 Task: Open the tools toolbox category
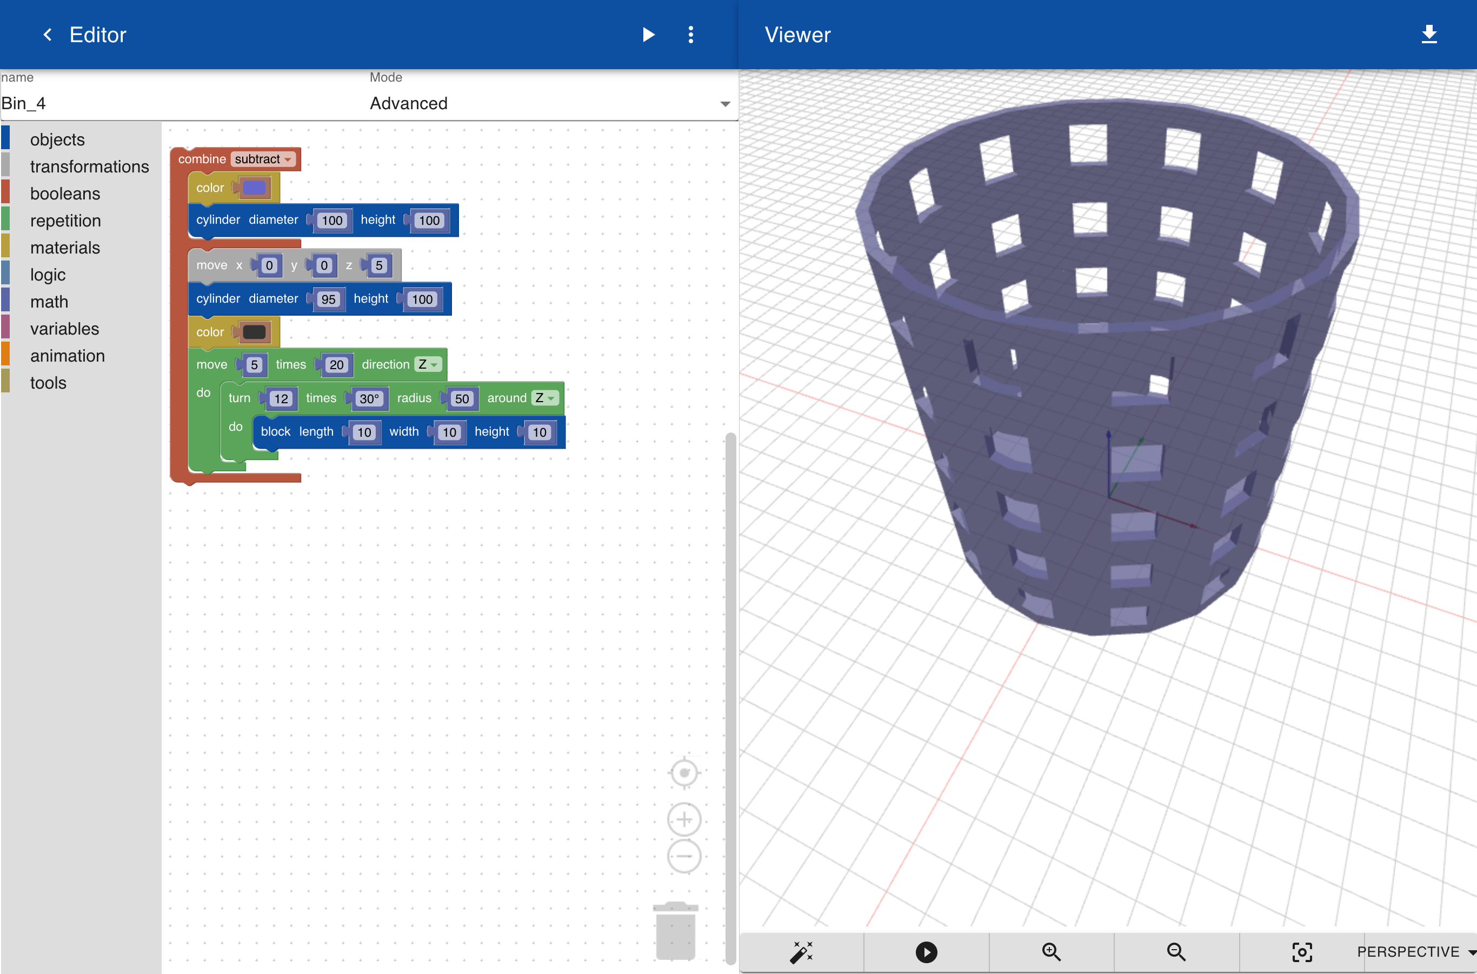point(48,383)
